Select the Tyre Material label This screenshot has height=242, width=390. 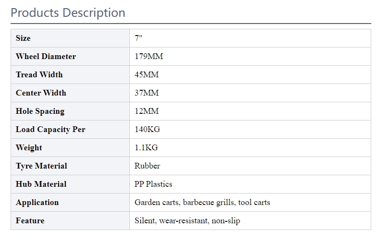[x=41, y=166]
